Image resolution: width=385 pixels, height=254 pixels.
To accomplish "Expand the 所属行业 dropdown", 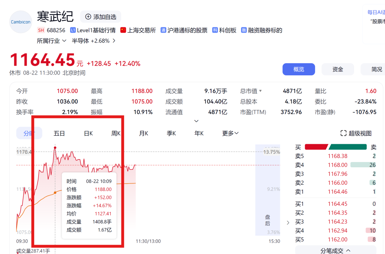I will coord(64,41).
